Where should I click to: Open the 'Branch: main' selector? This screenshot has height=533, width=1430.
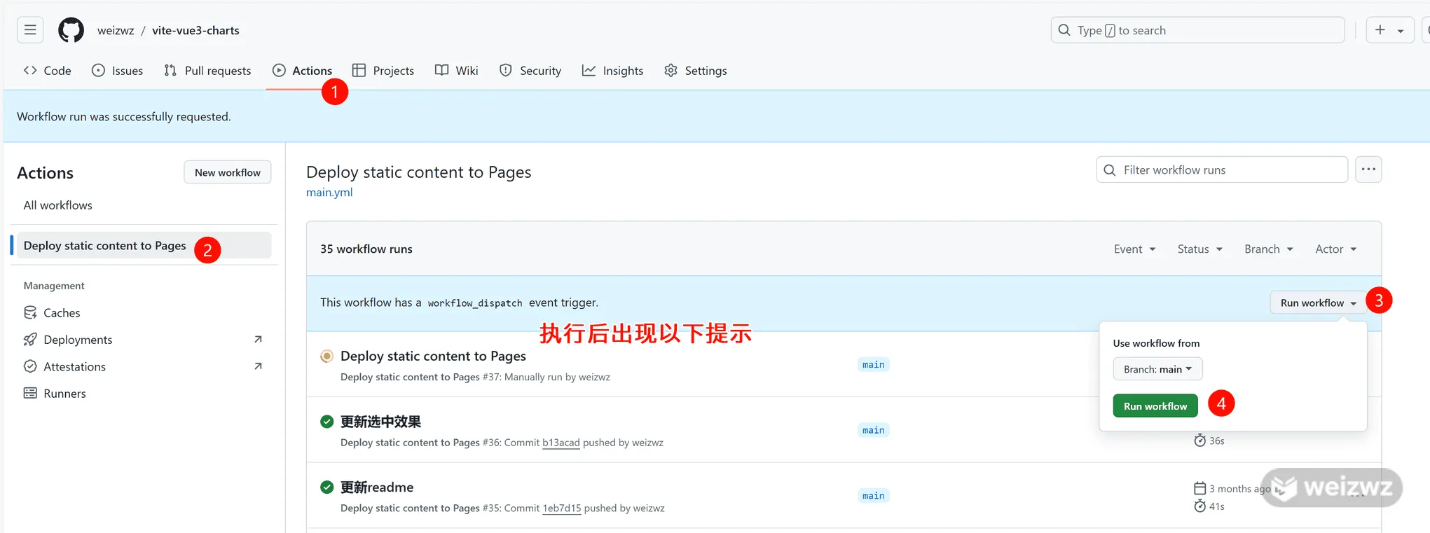click(1157, 369)
